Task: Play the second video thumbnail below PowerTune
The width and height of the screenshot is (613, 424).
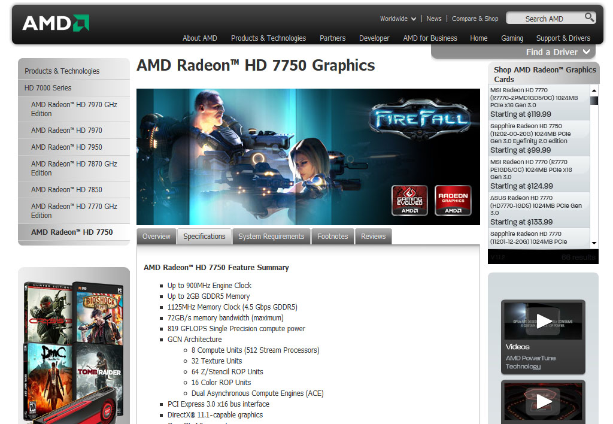Action: 544,402
